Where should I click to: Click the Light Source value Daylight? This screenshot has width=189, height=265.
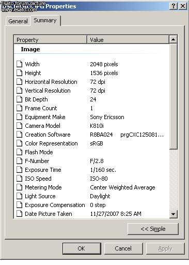(100, 196)
